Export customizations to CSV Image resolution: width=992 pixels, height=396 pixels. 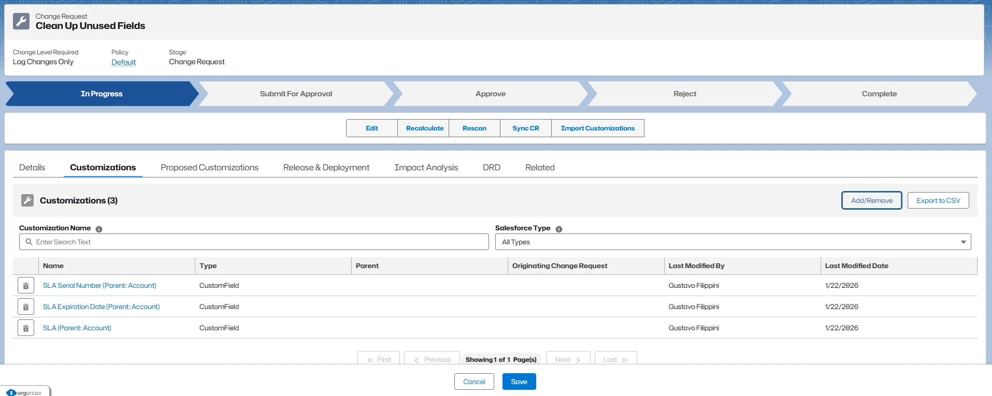938,200
